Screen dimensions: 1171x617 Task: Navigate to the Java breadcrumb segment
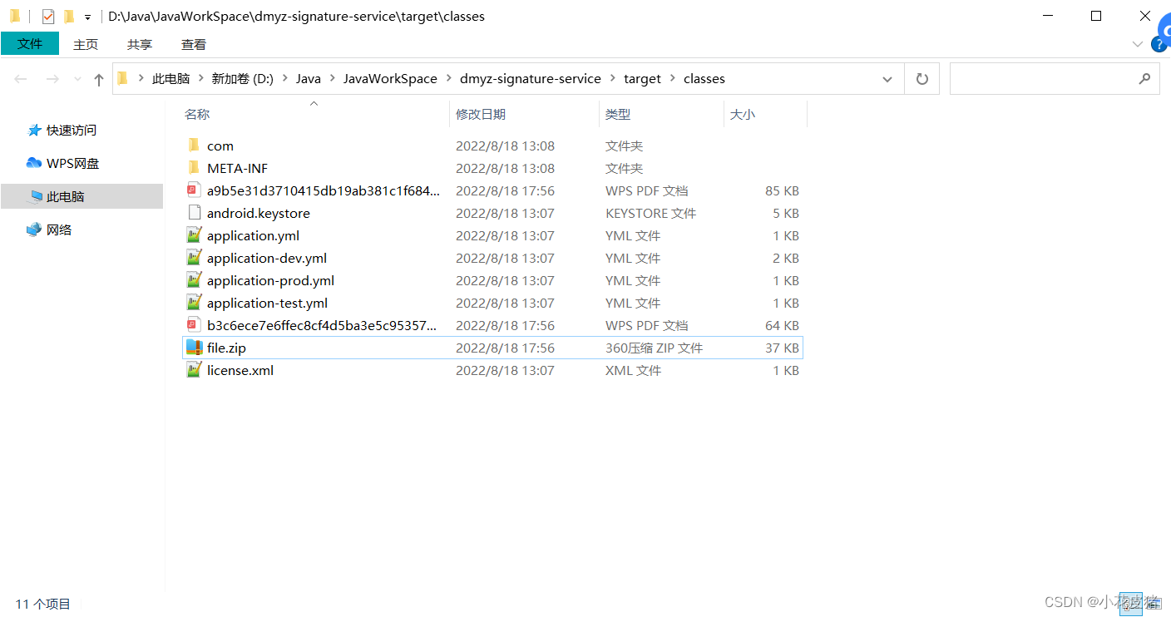coord(309,79)
